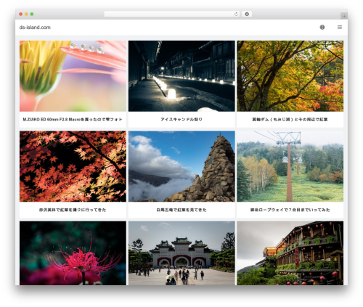Click the new tab plus button
Image resolution: width=363 pixels, height=307 pixels.
pos(344,16)
